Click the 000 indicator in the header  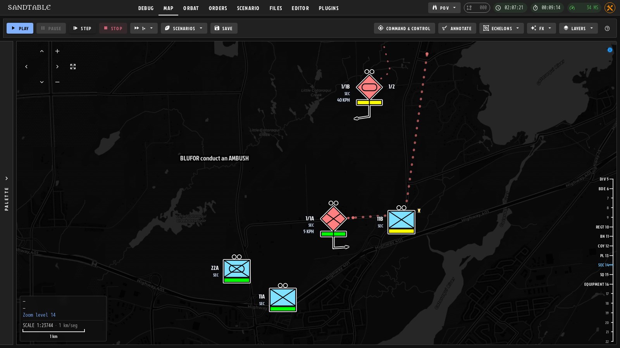[x=477, y=8]
